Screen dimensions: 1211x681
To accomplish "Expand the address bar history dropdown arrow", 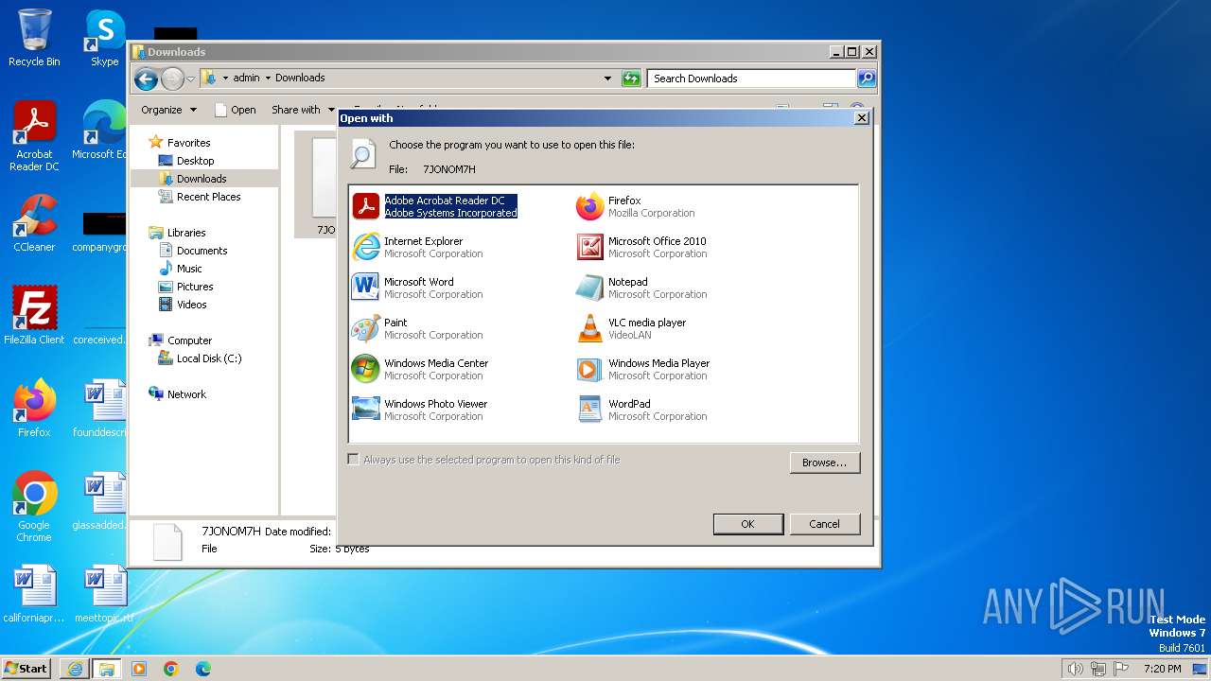I will tap(607, 79).
